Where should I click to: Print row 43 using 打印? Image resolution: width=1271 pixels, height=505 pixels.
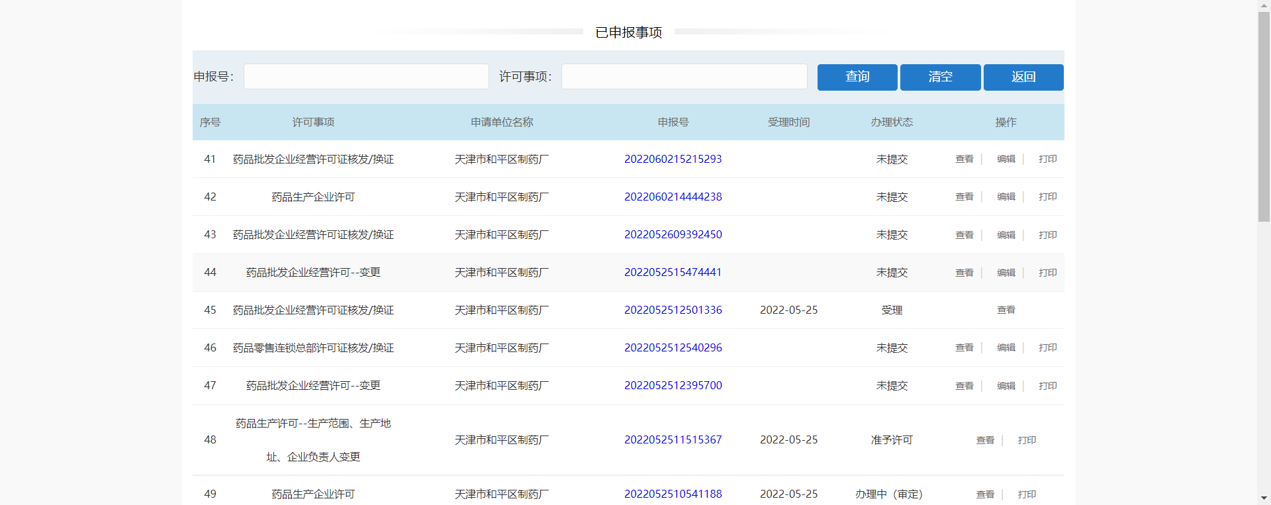1047,235
